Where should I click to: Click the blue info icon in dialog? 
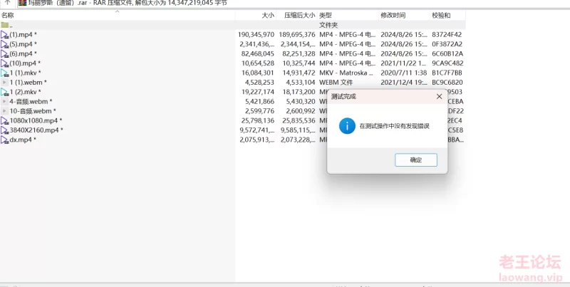pos(347,126)
